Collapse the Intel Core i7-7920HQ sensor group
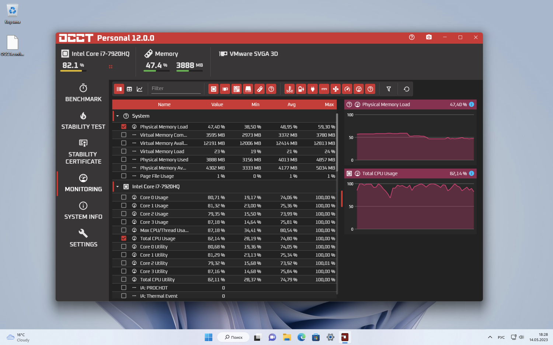553x345 pixels. tap(118, 187)
